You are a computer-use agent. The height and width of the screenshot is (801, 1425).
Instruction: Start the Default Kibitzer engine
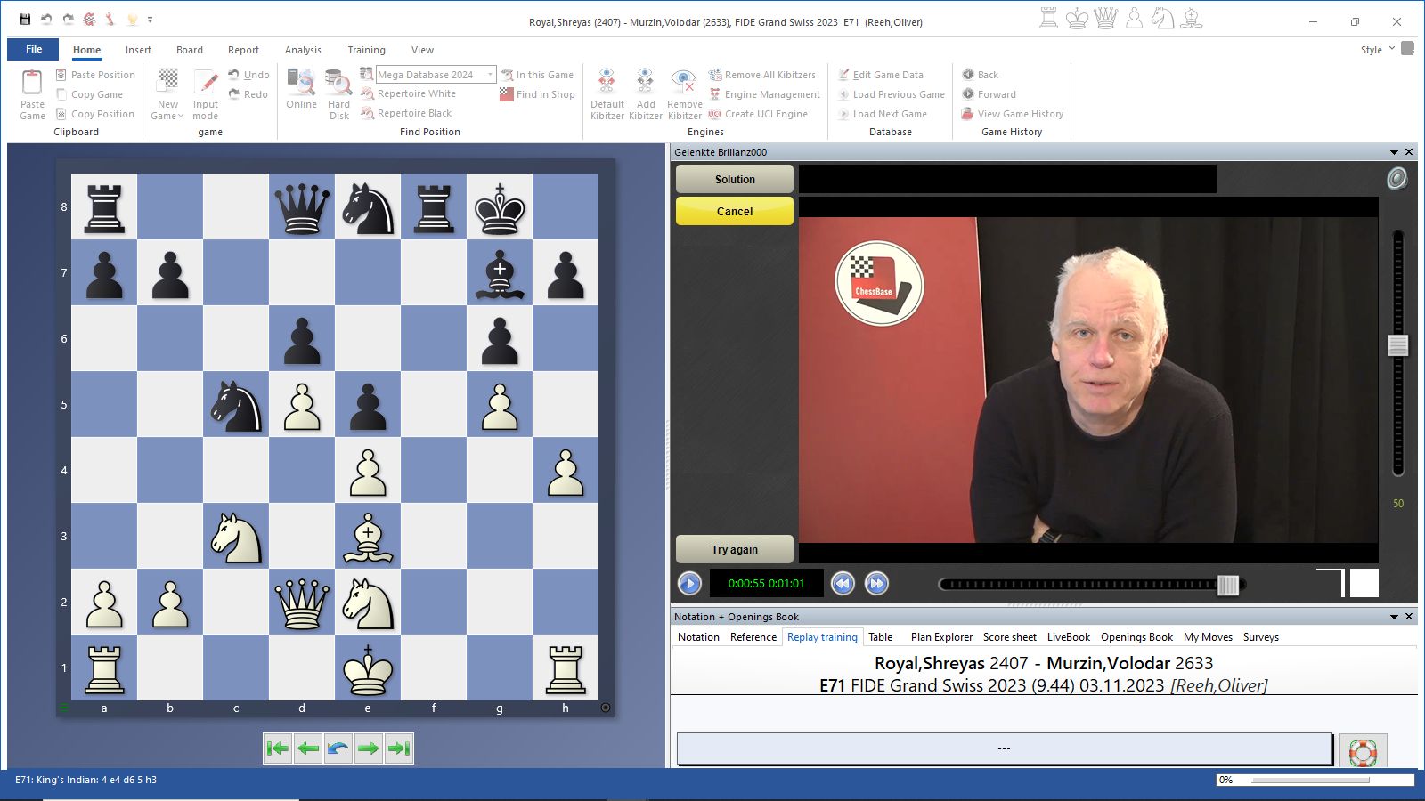(x=607, y=93)
